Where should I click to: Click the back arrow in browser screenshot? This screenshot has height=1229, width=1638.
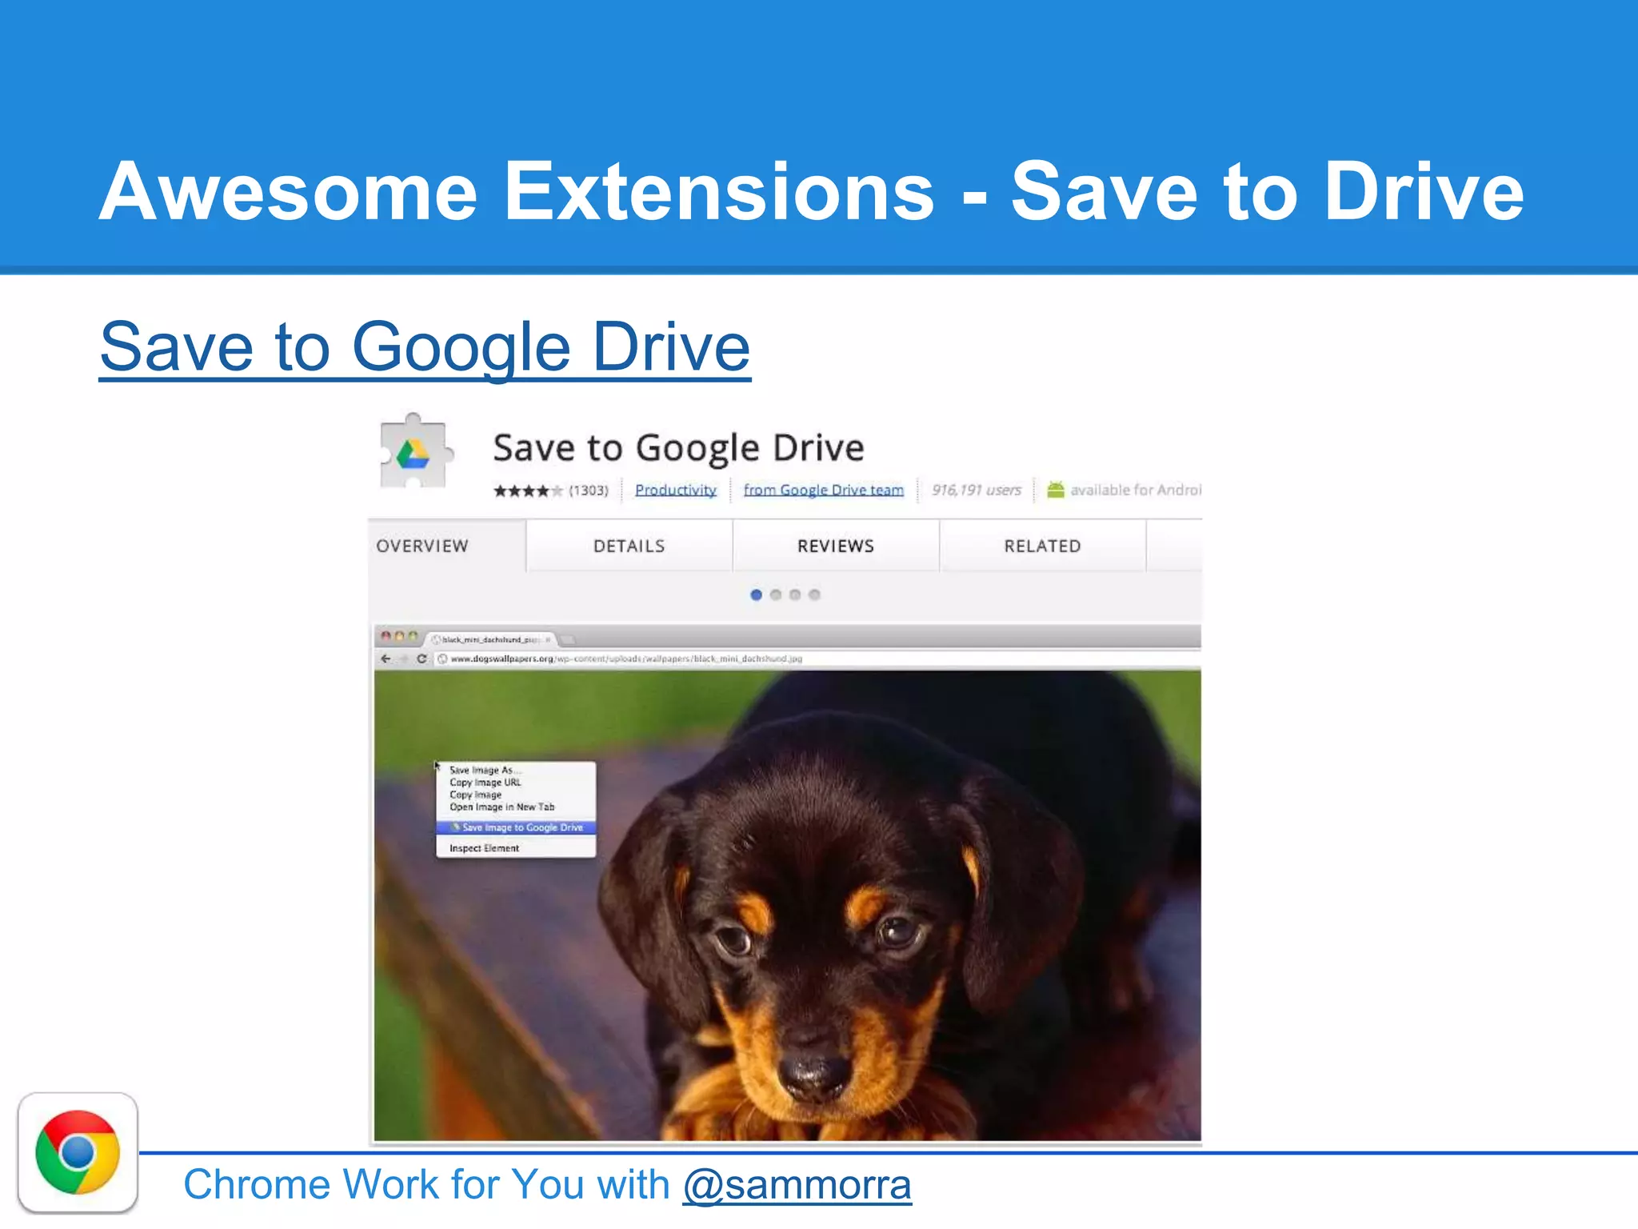coord(386,659)
